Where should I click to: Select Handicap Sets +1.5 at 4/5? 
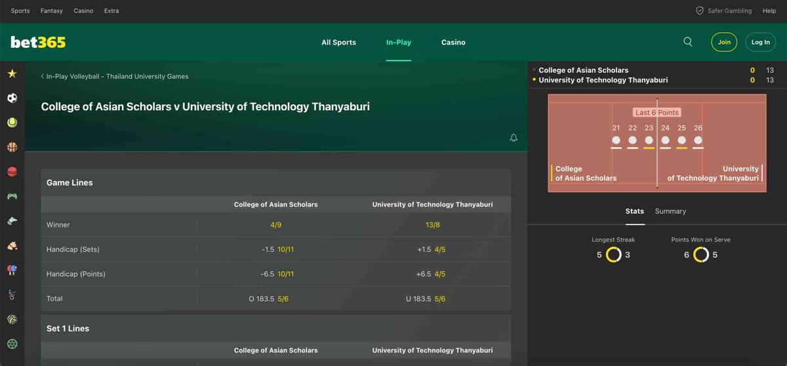tap(432, 249)
